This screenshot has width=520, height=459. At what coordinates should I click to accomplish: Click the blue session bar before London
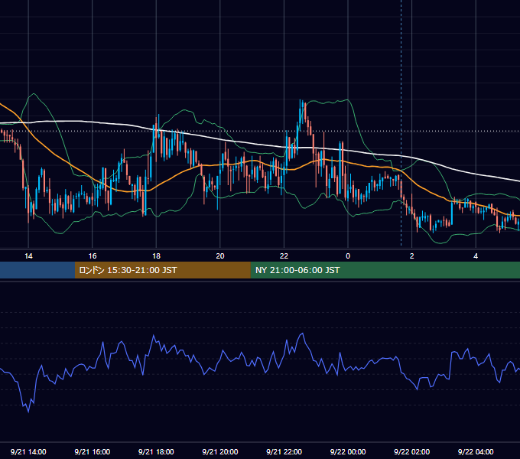[37, 270]
